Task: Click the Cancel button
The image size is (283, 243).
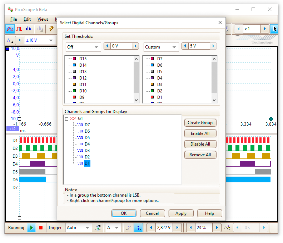Action: click(x=152, y=213)
